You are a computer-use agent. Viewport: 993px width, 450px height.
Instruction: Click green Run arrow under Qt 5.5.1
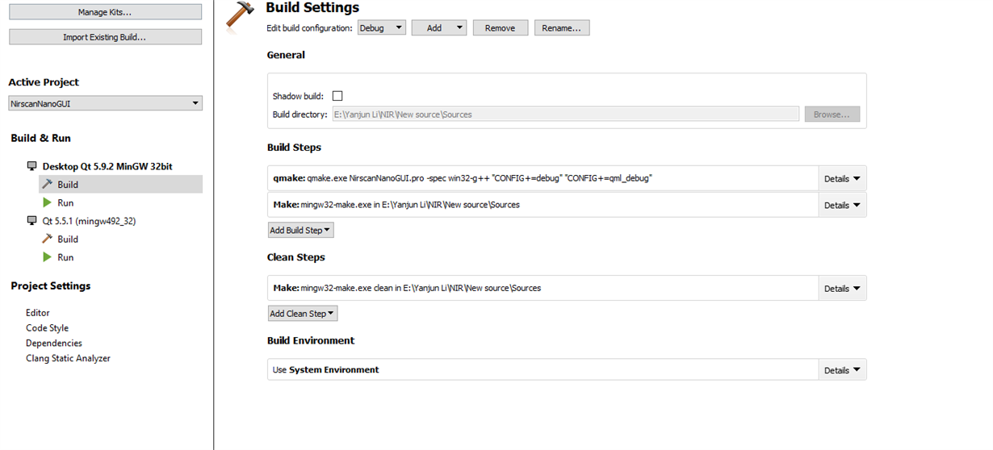pyautogui.click(x=47, y=257)
